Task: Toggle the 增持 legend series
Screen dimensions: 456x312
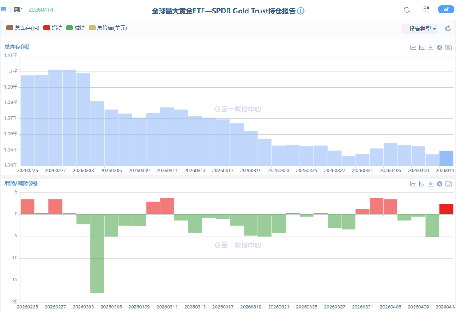Action: pyautogui.click(x=53, y=28)
